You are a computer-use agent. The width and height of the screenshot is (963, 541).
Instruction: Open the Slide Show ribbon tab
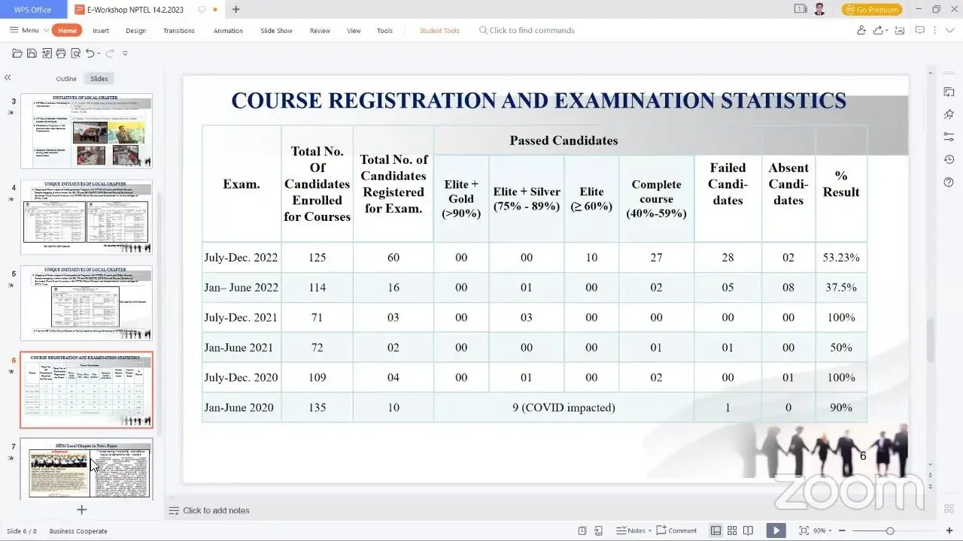pos(277,31)
